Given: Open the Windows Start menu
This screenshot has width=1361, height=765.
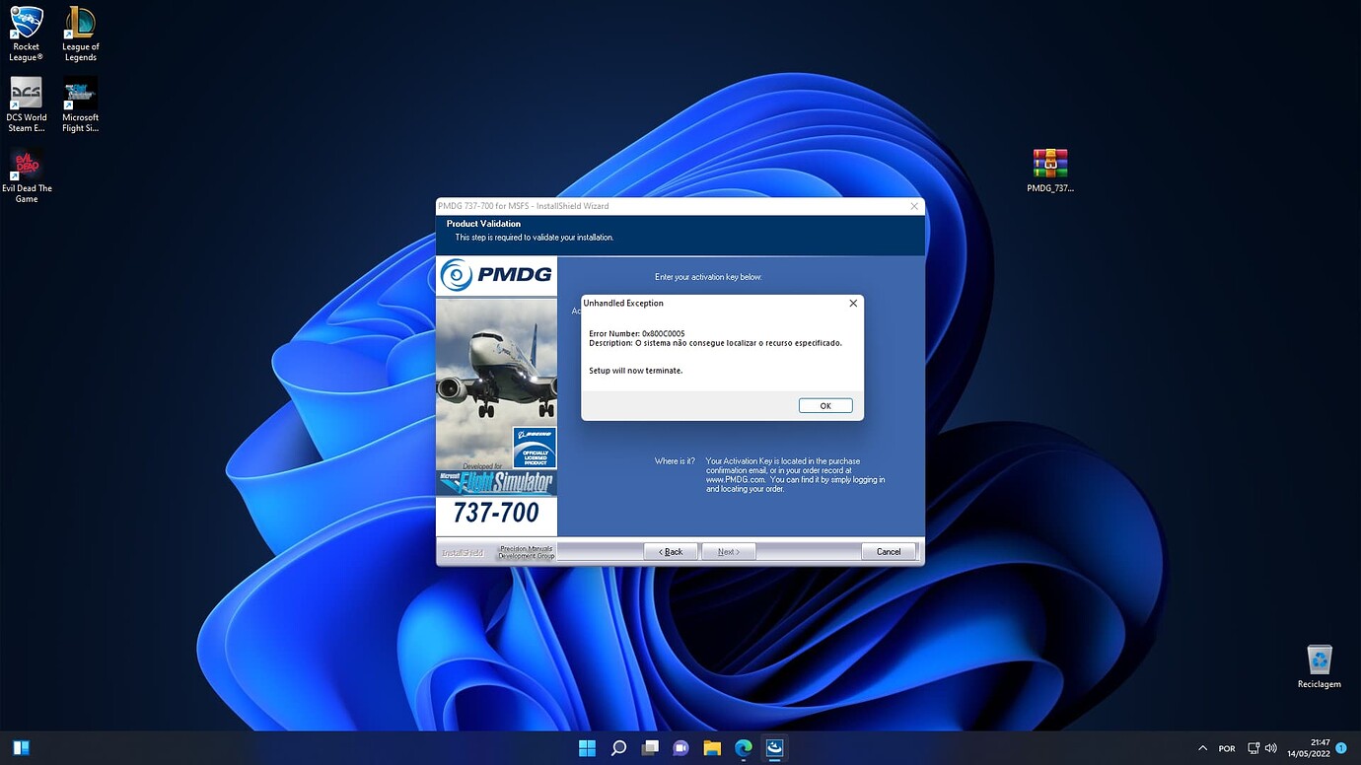Looking at the screenshot, I should [x=587, y=748].
